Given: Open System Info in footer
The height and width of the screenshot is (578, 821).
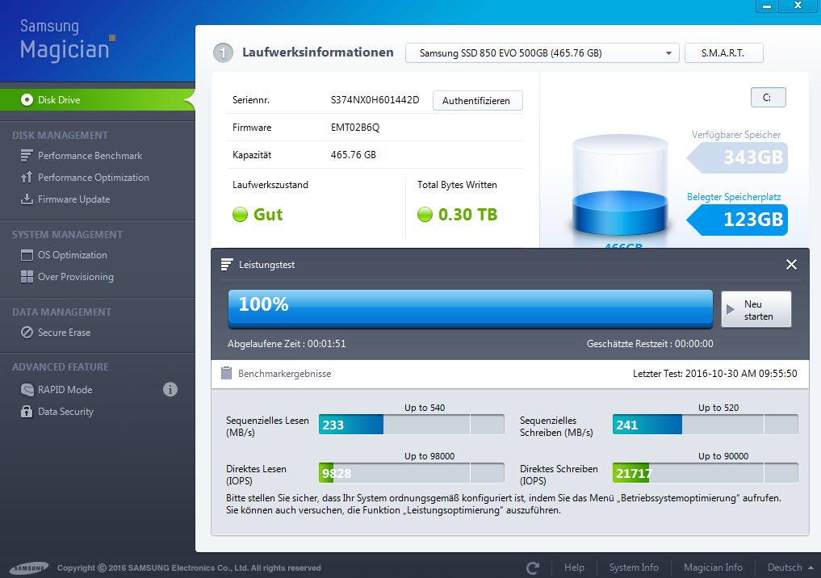Looking at the screenshot, I should pos(634,568).
